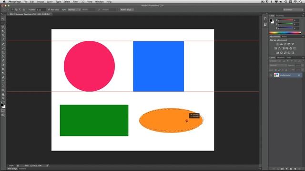305x171 pixels.
Task: Add a Levels adjustment
Action: 281,44
